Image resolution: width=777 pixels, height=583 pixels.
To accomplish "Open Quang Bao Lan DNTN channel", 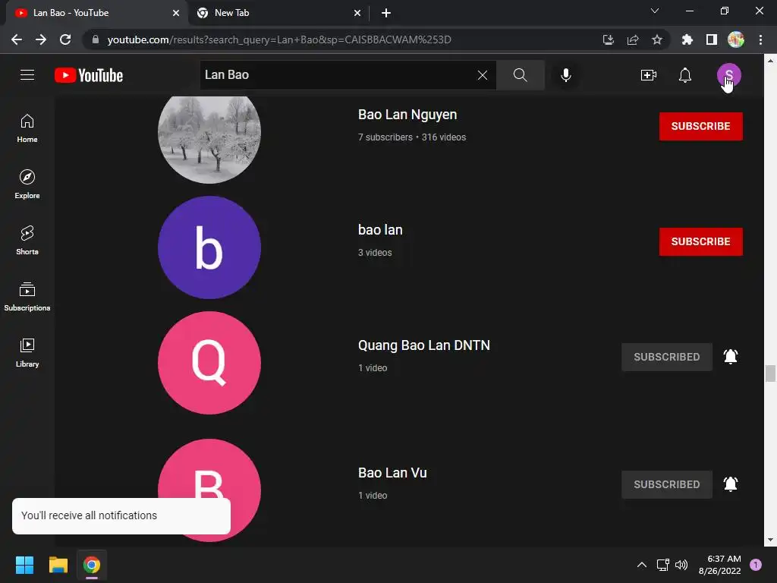I will click(x=423, y=345).
